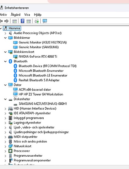Click the blue Help question mark toolbar icon

point(23,21)
